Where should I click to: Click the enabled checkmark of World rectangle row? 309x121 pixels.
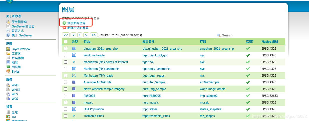(248, 55)
